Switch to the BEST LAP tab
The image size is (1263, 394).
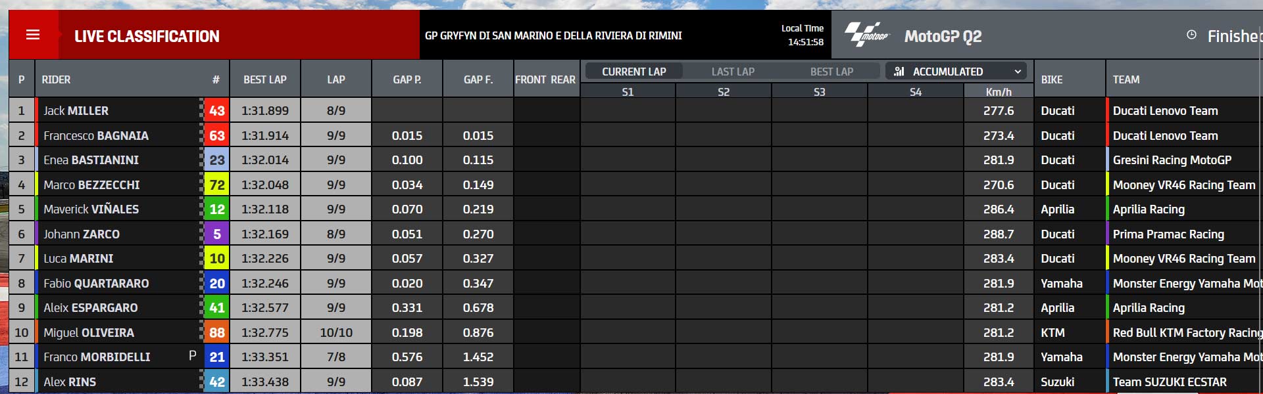tap(831, 71)
